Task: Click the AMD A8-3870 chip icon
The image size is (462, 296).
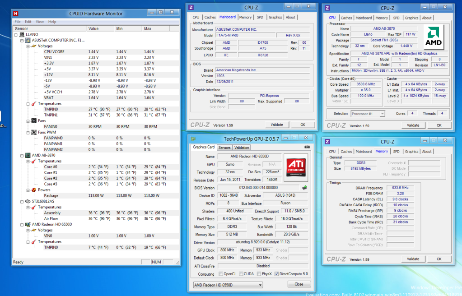Action: 28,155
